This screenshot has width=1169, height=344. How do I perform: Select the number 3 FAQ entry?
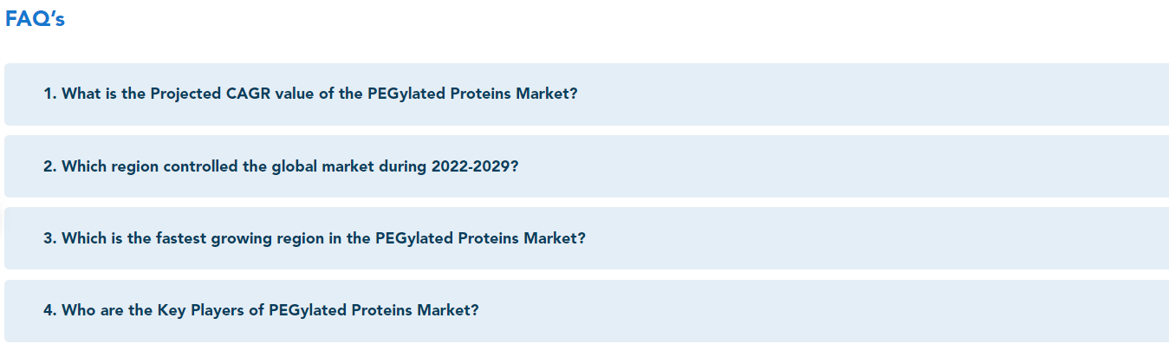587,238
